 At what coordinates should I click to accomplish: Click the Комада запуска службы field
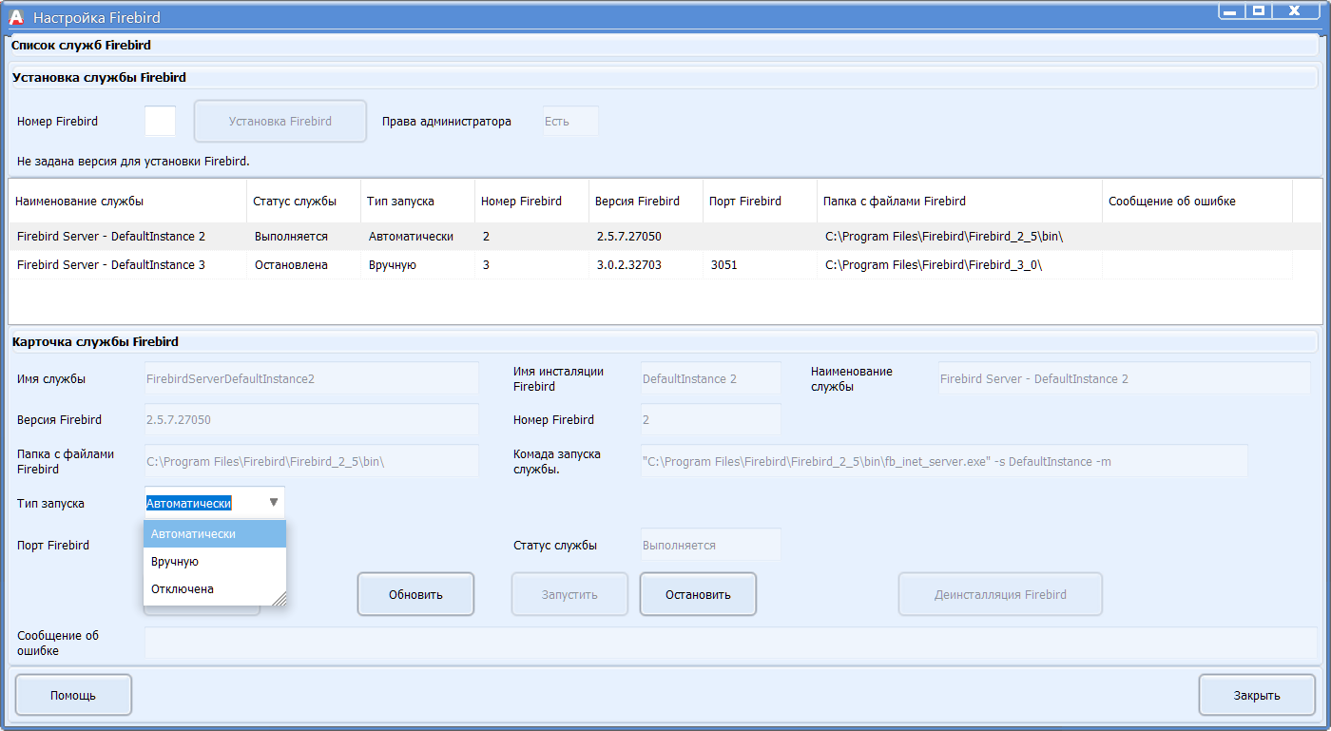(944, 461)
